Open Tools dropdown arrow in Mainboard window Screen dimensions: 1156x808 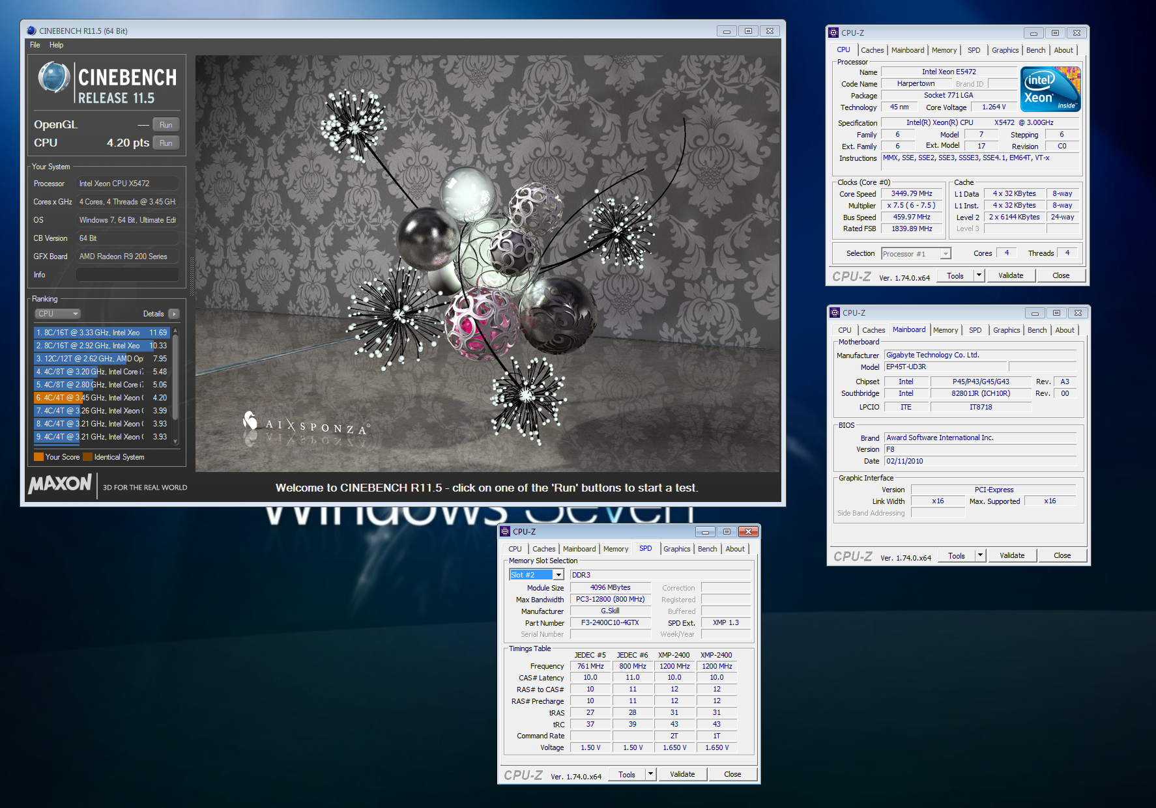[x=980, y=555]
